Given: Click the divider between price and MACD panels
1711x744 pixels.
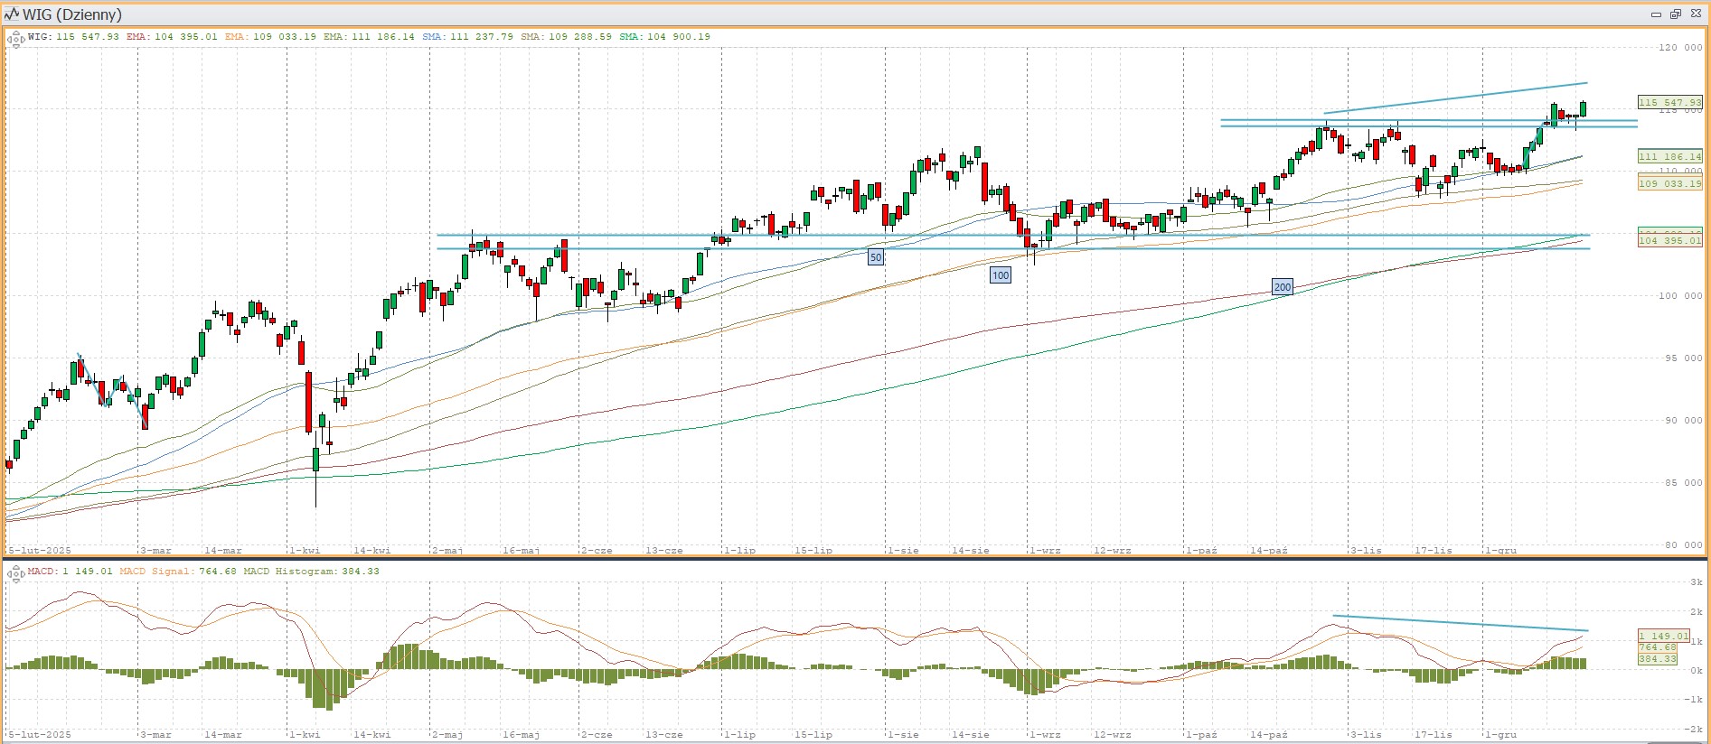Looking at the screenshot, I should [x=855, y=558].
